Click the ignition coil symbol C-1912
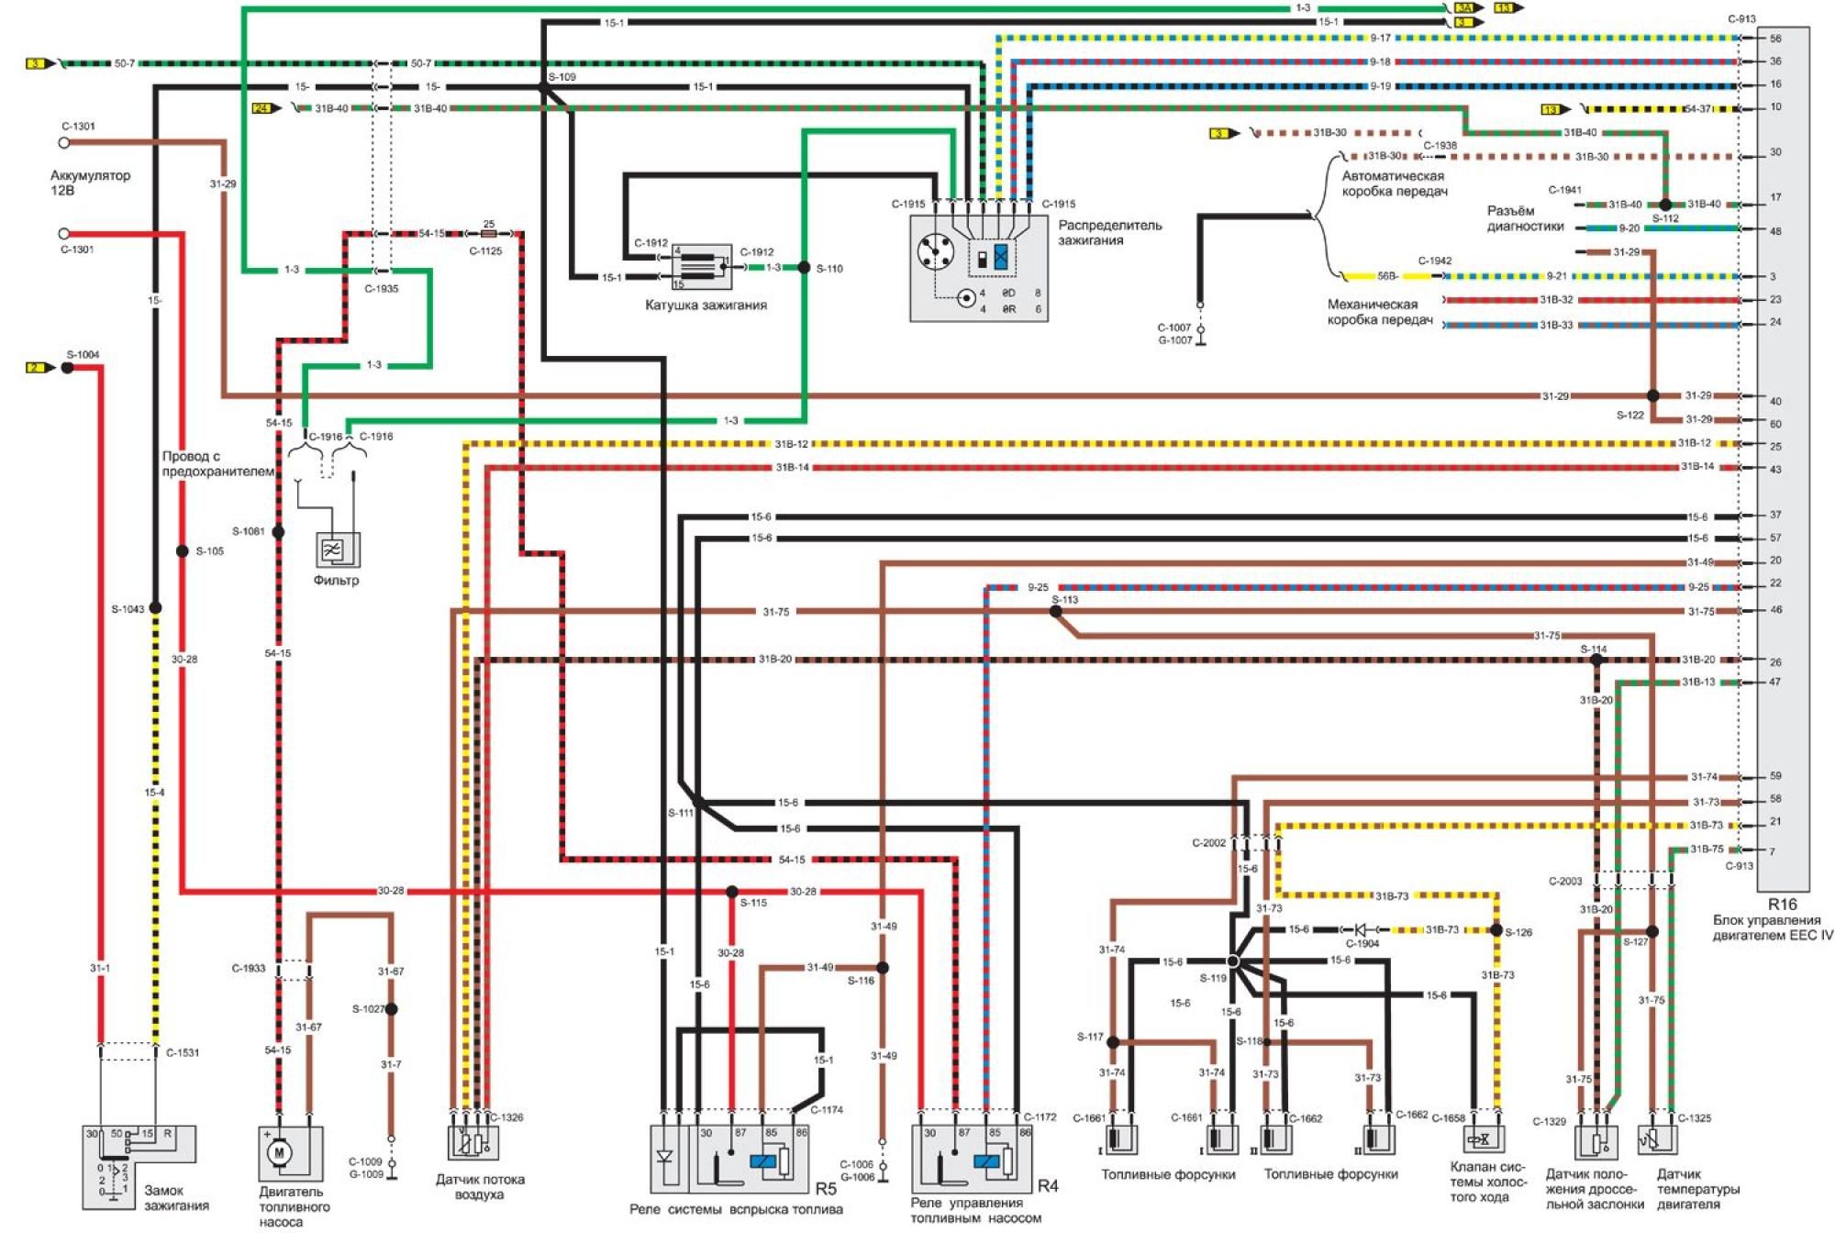 coord(702,266)
